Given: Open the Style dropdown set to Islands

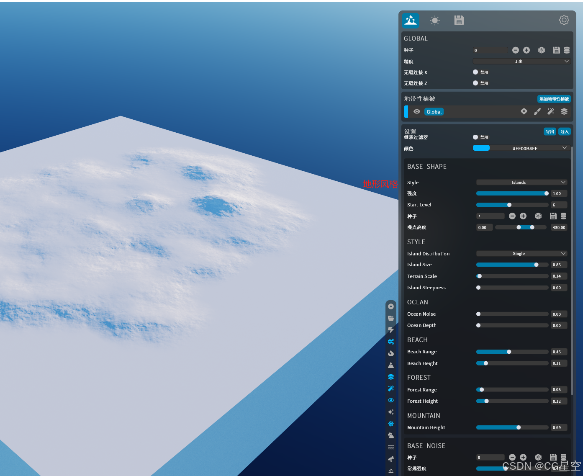Looking at the screenshot, I should [x=521, y=182].
